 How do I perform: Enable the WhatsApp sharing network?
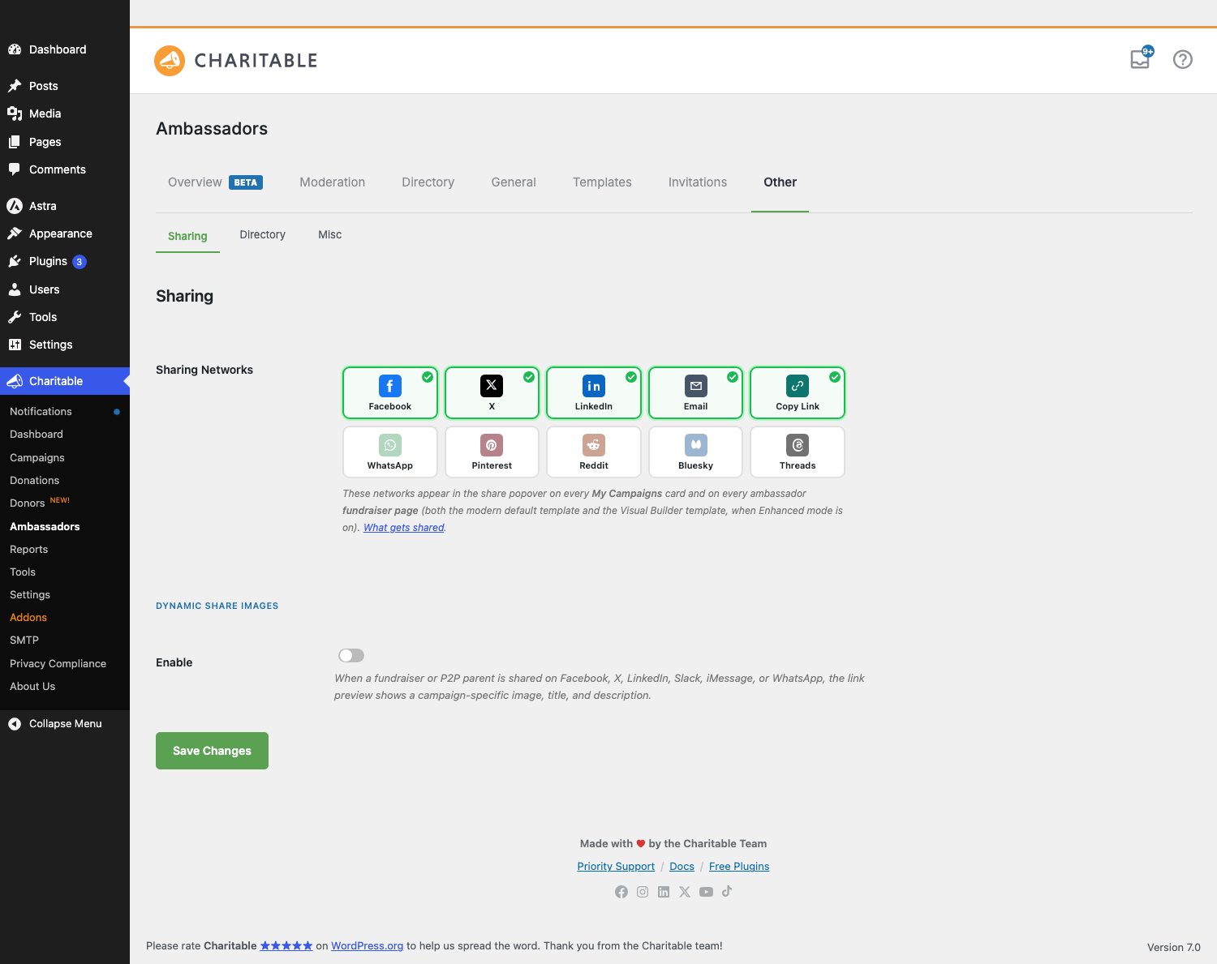click(390, 452)
